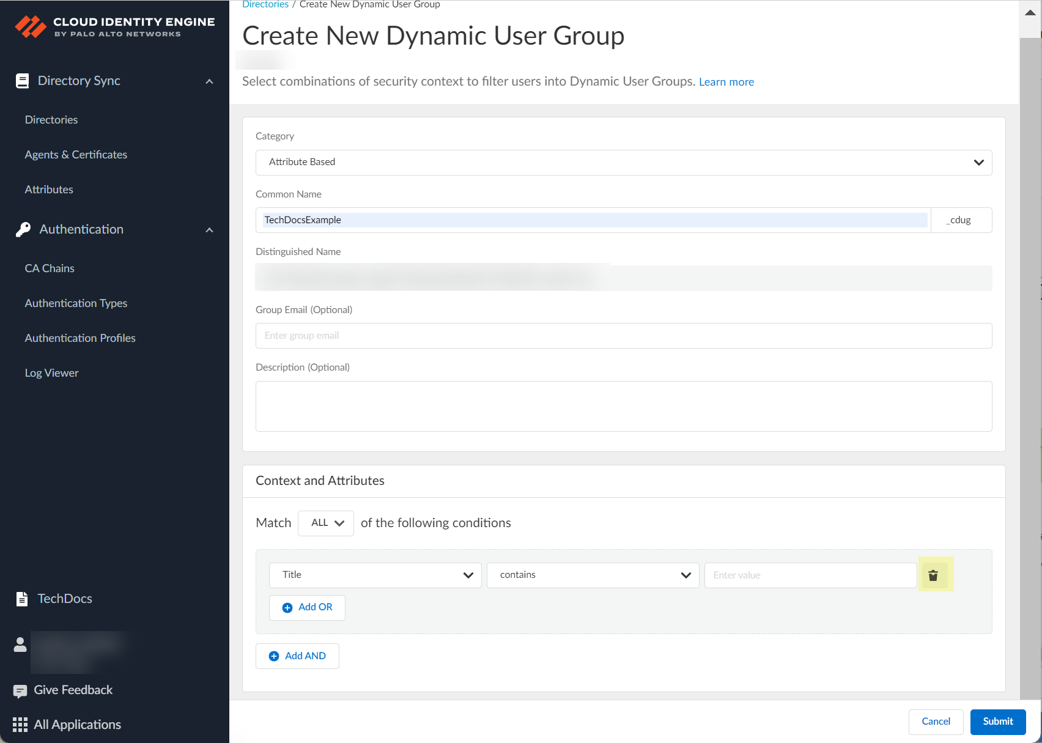
Task: Click the Palo Alto Networks logo icon
Action: 31,26
